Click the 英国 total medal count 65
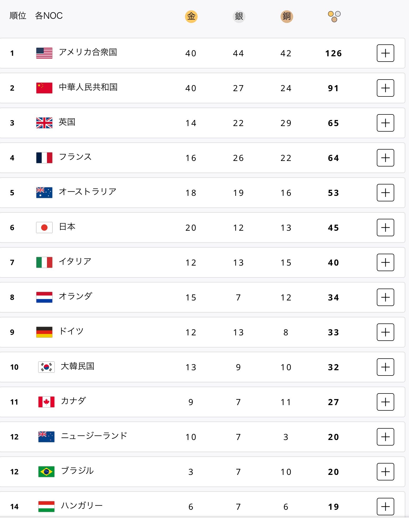Screen dimensions: 409x519 pyautogui.click(x=333, y=123)
